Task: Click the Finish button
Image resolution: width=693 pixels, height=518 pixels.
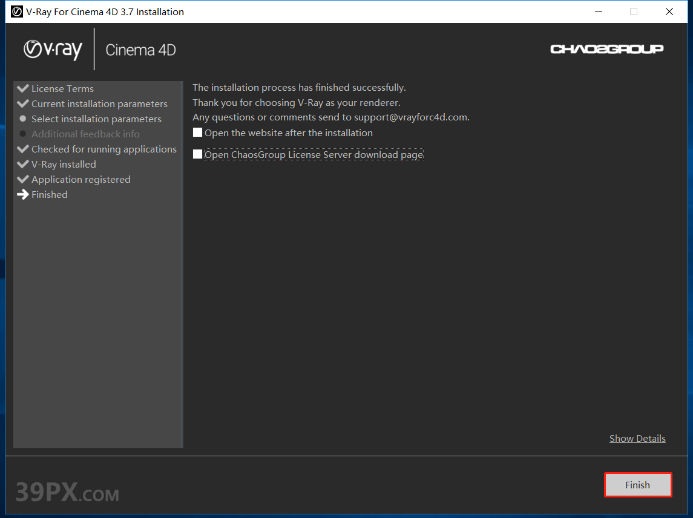Action: 638,485
